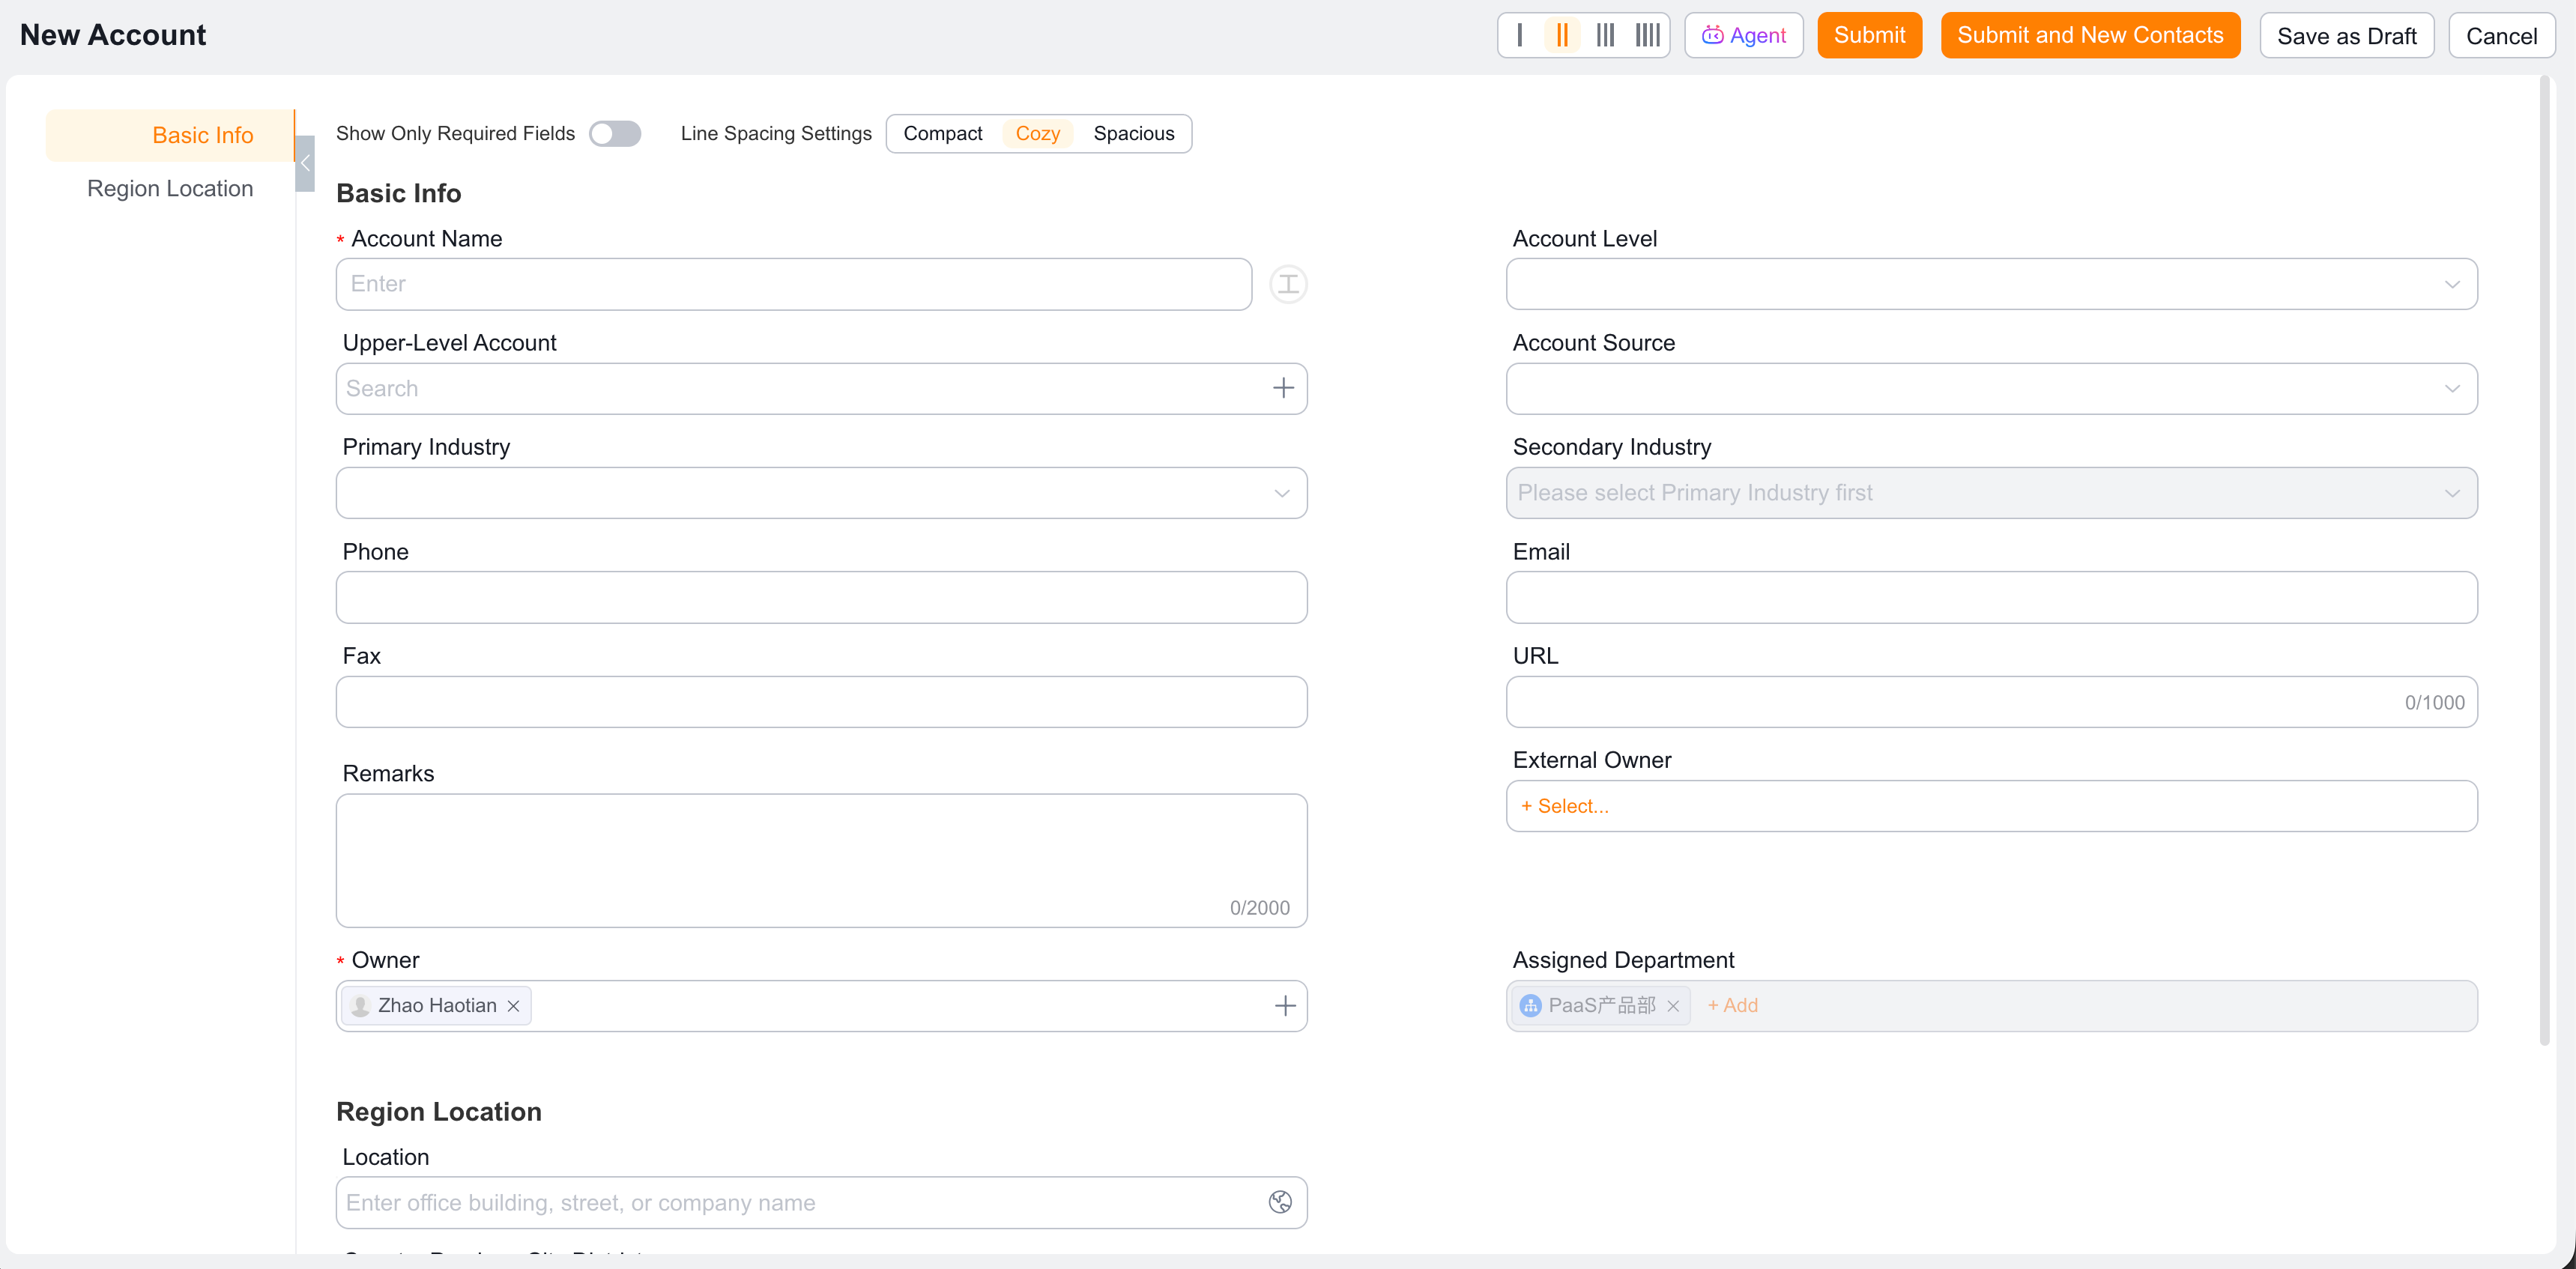The image size is (2576, 1269).
Task: Toggle Show Only Required Fields switch
Action: [x=615, y=134]
